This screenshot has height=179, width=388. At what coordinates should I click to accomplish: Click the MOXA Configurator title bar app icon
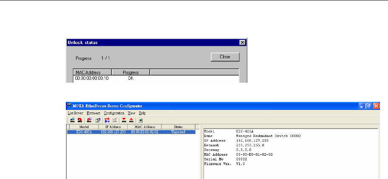click(69, 106)
